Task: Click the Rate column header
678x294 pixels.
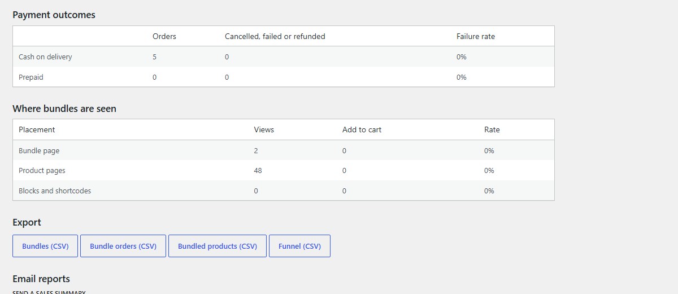Action: coord(492,129)
